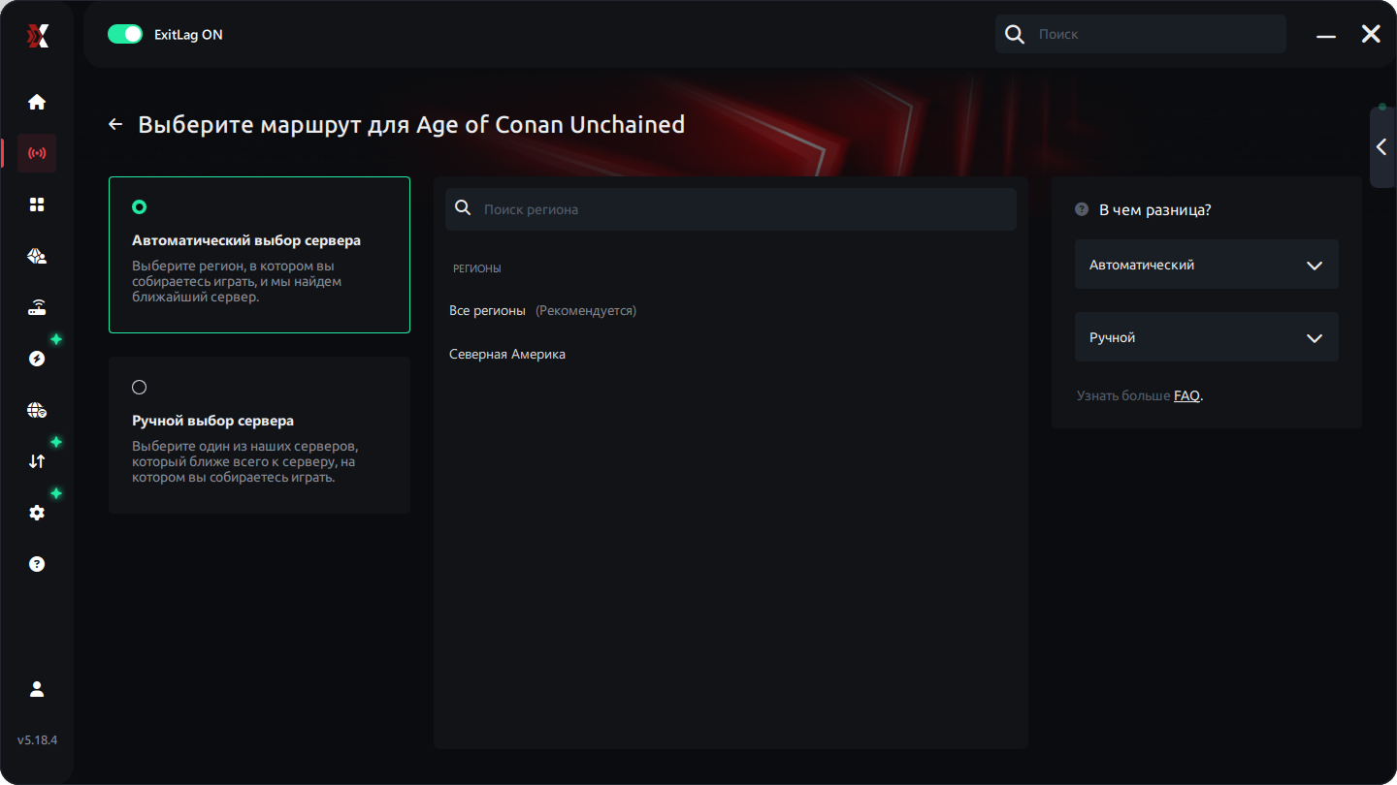
Task: Expand the 'Автоматический' dropdown
Action: [1207, 265]
